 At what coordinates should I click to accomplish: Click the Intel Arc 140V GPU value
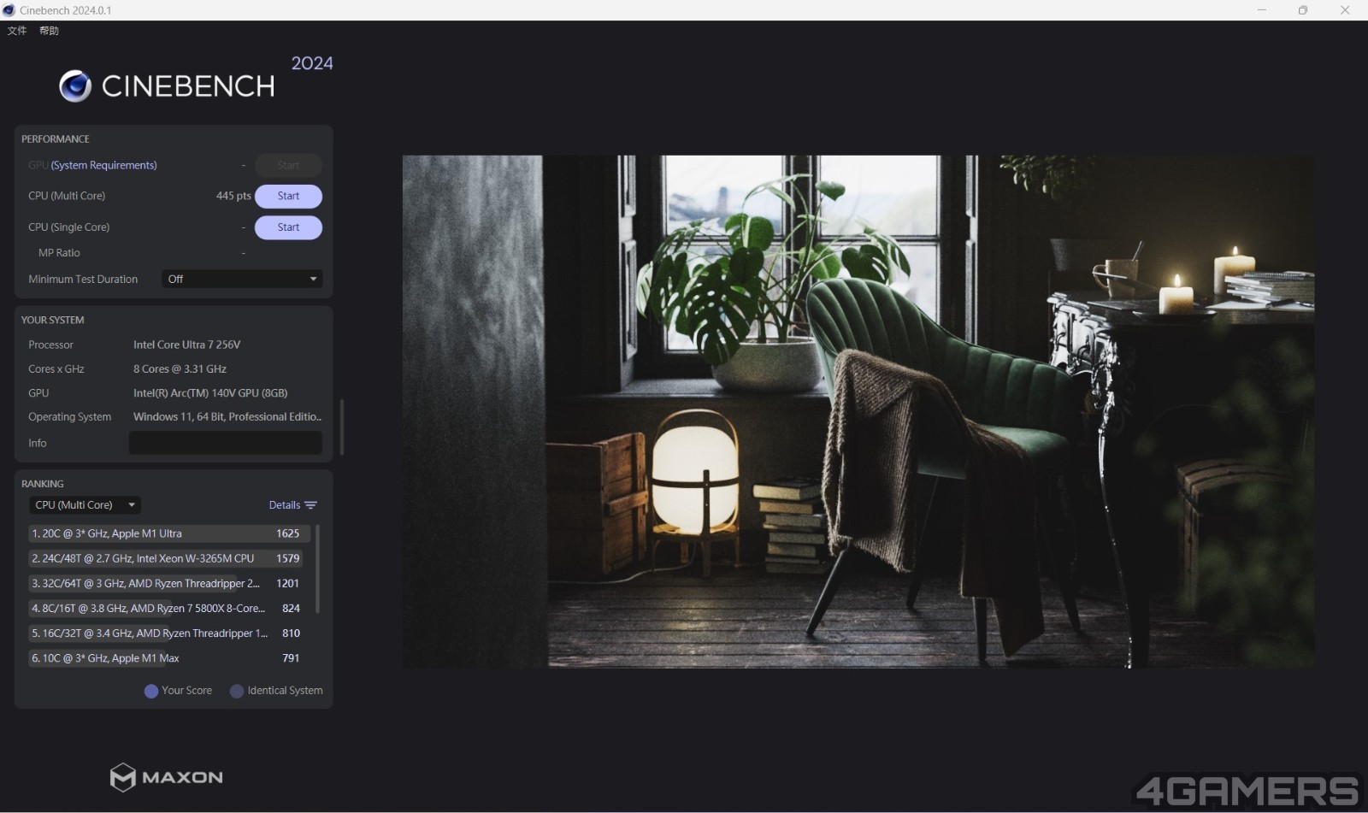pos(210,392)
